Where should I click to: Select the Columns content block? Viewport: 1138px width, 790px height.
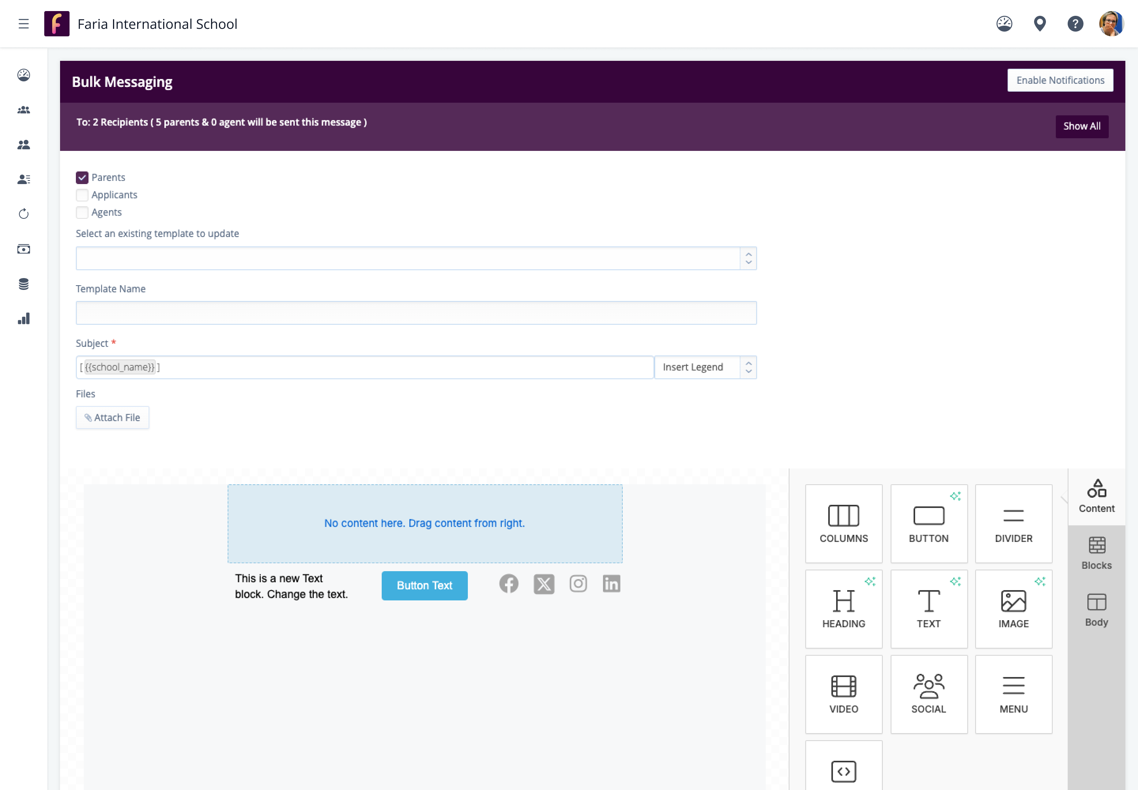[843, 523]
